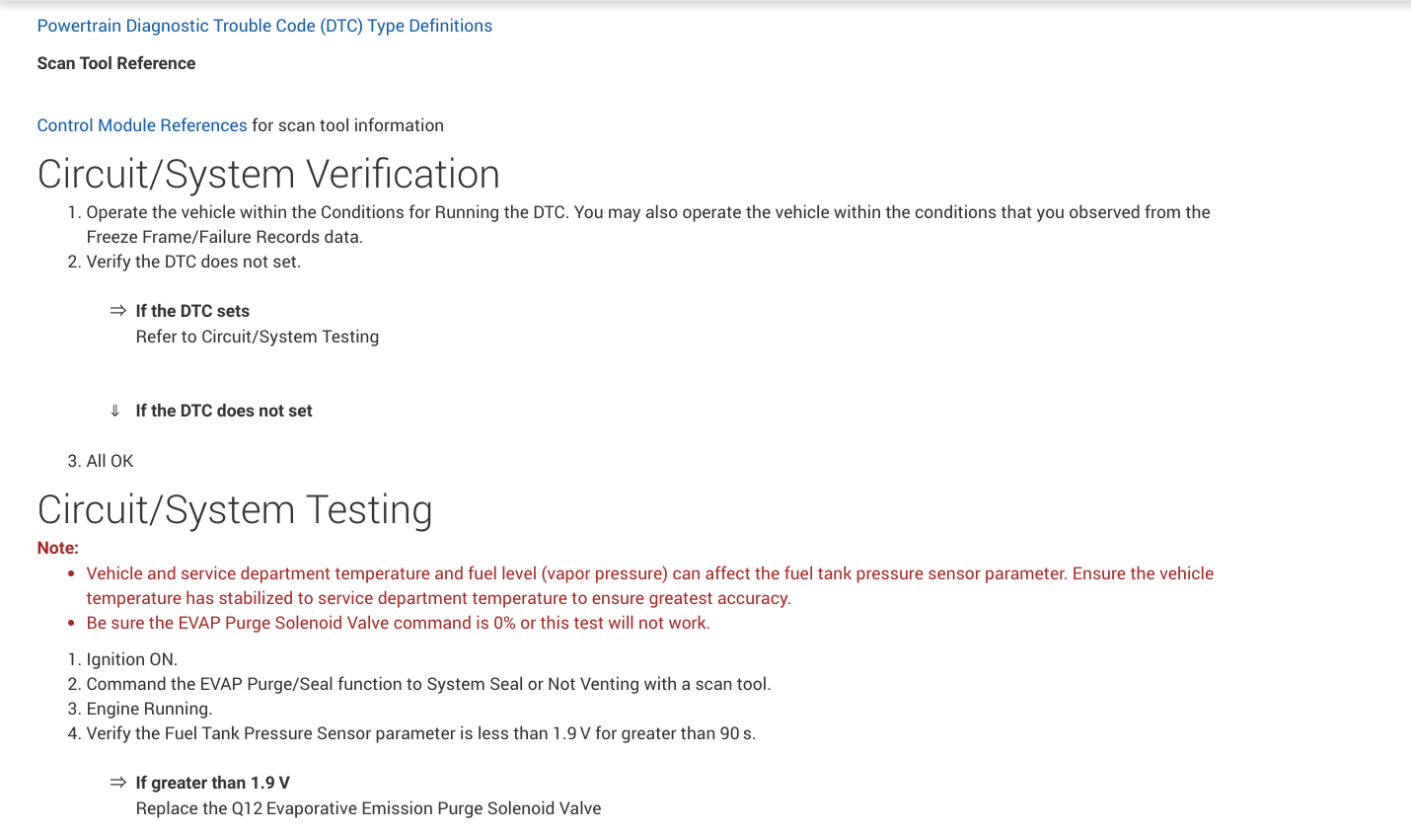Click the "Command the EVAP Purge/Seal function" step
The width and height of the screenshot is (1411, 834).
[428, 684]
